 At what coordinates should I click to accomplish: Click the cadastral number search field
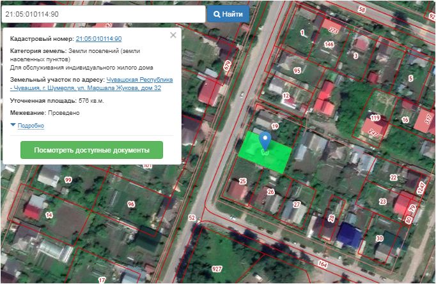[x=102, y=13]
